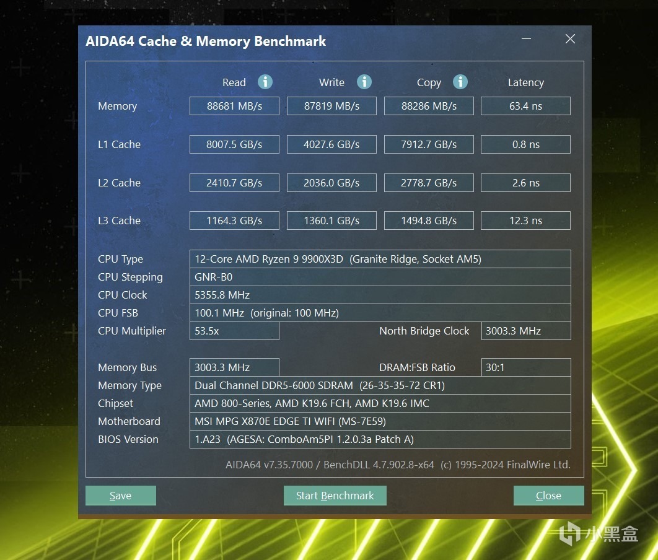Screen dimensions: 658x560
Task: Click the Chipset label
Action: [x=115, y=403]
